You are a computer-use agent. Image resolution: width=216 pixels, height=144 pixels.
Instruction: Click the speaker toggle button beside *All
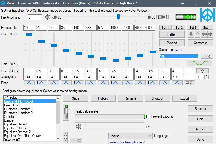(x=207, y=56)
